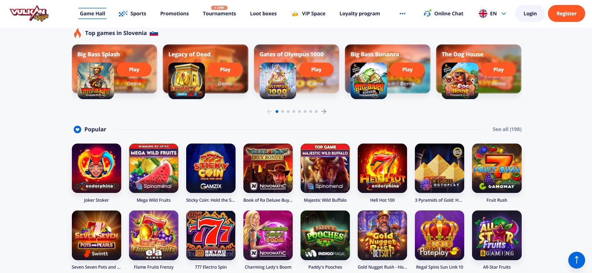This screenshot has height=273, width=592.
Task: Go to the Tournaments tab
Action: point(219,13)
